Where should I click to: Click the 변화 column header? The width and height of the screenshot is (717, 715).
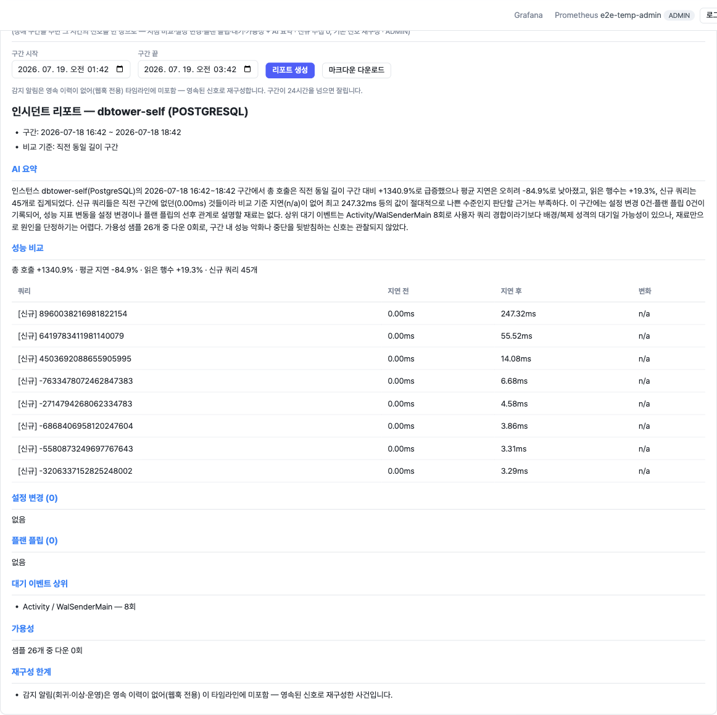[x=645, y=291]
